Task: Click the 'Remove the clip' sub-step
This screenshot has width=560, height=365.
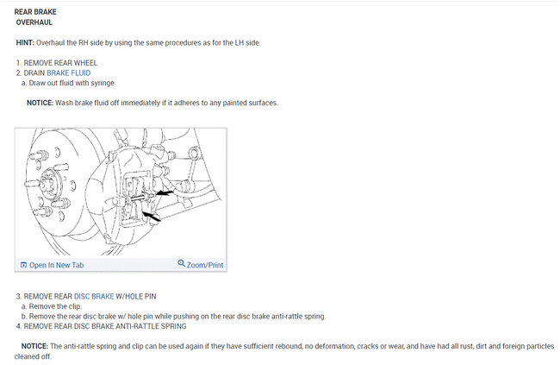Action: 52,306
